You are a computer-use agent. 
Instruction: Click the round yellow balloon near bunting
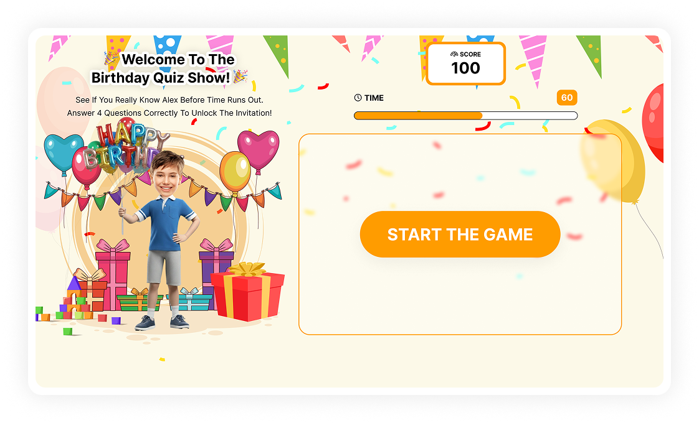click(x=235, y=172)
